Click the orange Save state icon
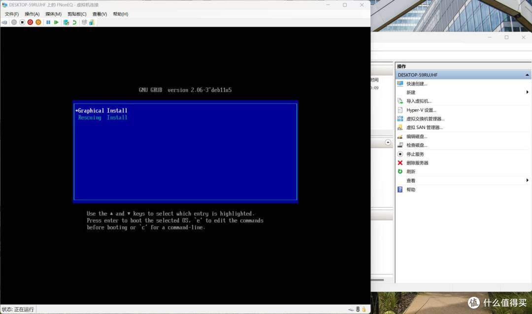Screen dimensions: 532x314 tap(38, 22)
